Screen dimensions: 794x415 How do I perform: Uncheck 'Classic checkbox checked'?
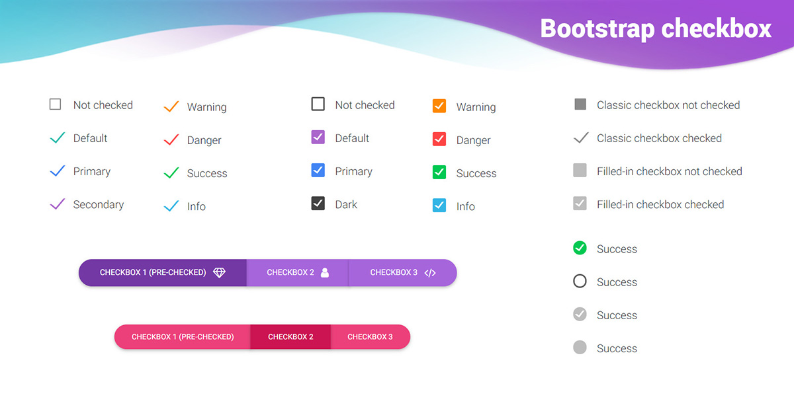click(x=580, y=137)
